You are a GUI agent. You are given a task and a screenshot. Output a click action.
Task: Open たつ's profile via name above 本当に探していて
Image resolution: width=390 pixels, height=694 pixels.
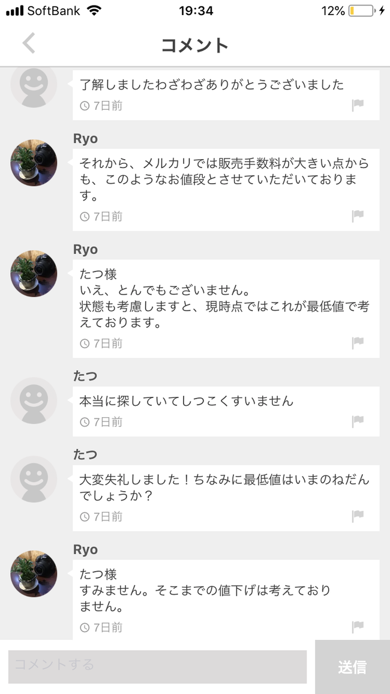[85, 376]
